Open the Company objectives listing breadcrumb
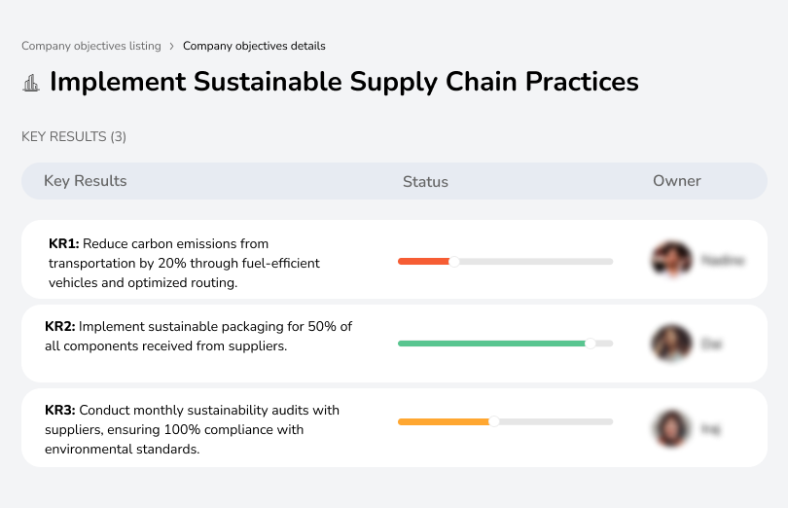The height and width of the screenshot is (508, 788). tap(90, 46)
